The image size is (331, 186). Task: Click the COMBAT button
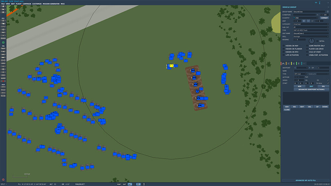324,18
